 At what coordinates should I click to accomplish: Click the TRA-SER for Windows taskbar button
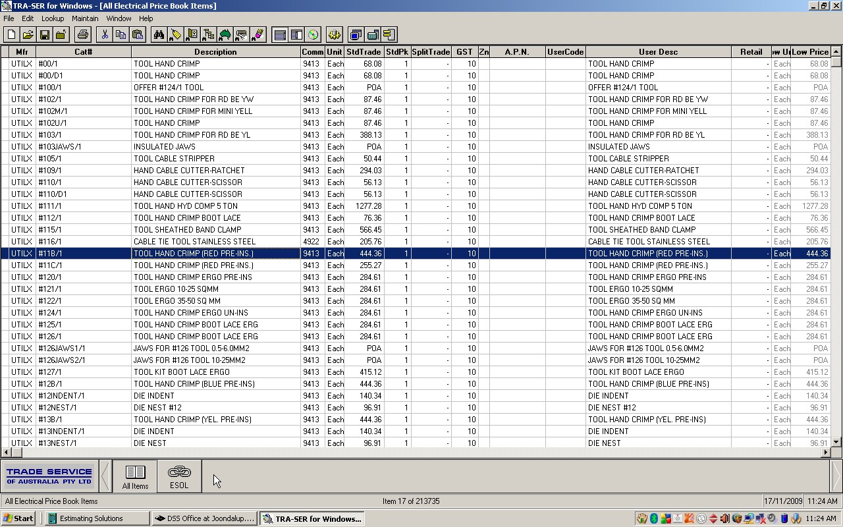click(312, 518)
